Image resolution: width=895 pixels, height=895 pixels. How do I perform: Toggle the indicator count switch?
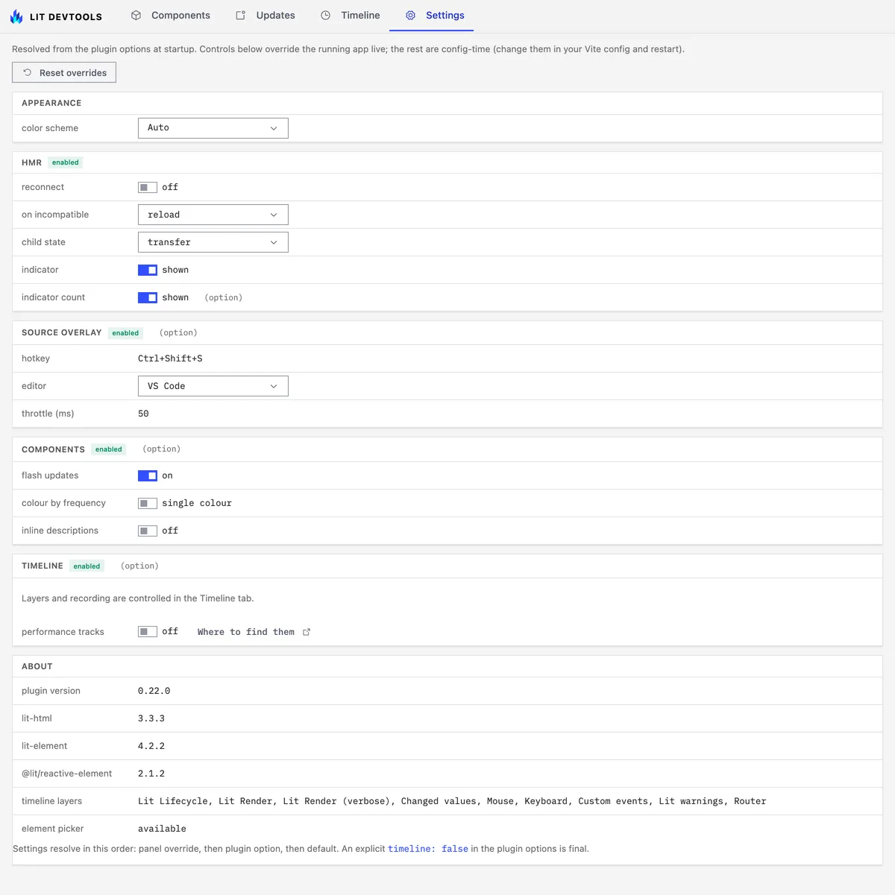tap(148, 297)
